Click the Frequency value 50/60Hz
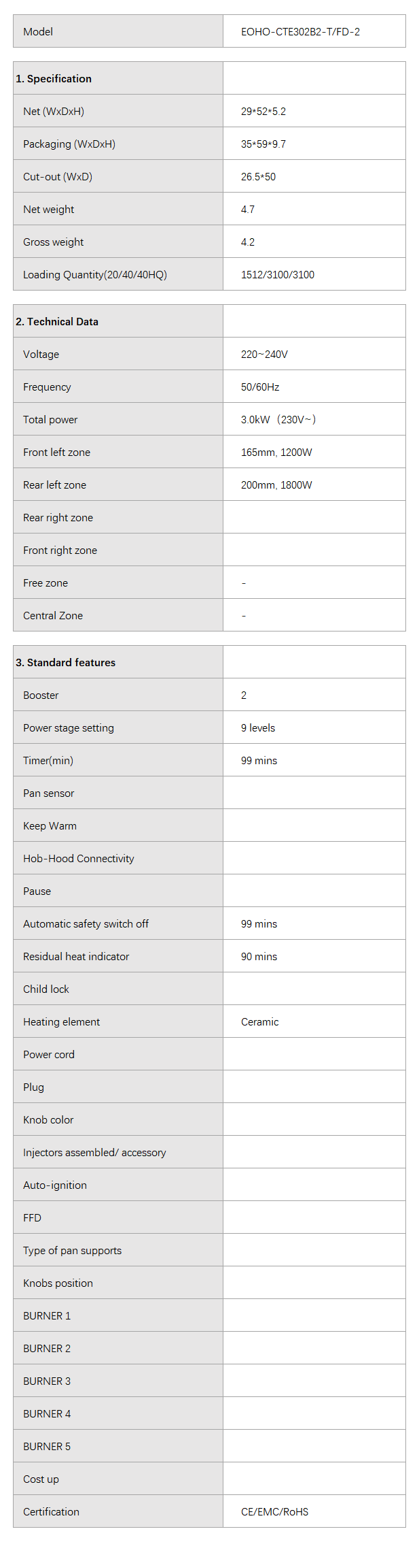Screen dimensions: 419x1542 [x=260, y=387]
